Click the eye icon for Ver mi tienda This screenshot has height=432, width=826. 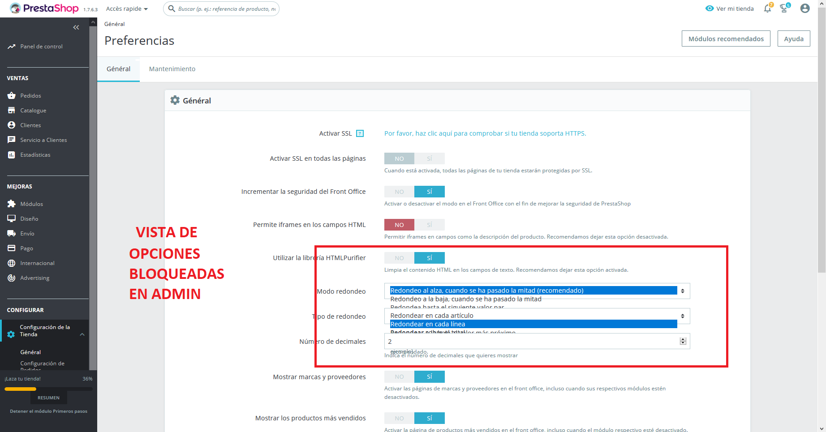(x=710, y=9)
